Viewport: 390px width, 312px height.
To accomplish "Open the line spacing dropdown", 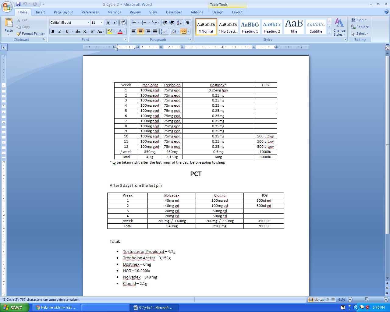I will [164, 31].
